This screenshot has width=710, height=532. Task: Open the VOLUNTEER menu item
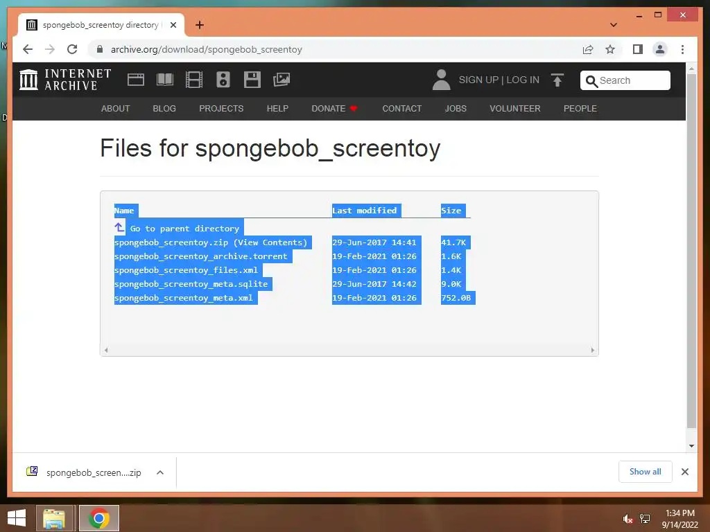(x=515, y=109)
